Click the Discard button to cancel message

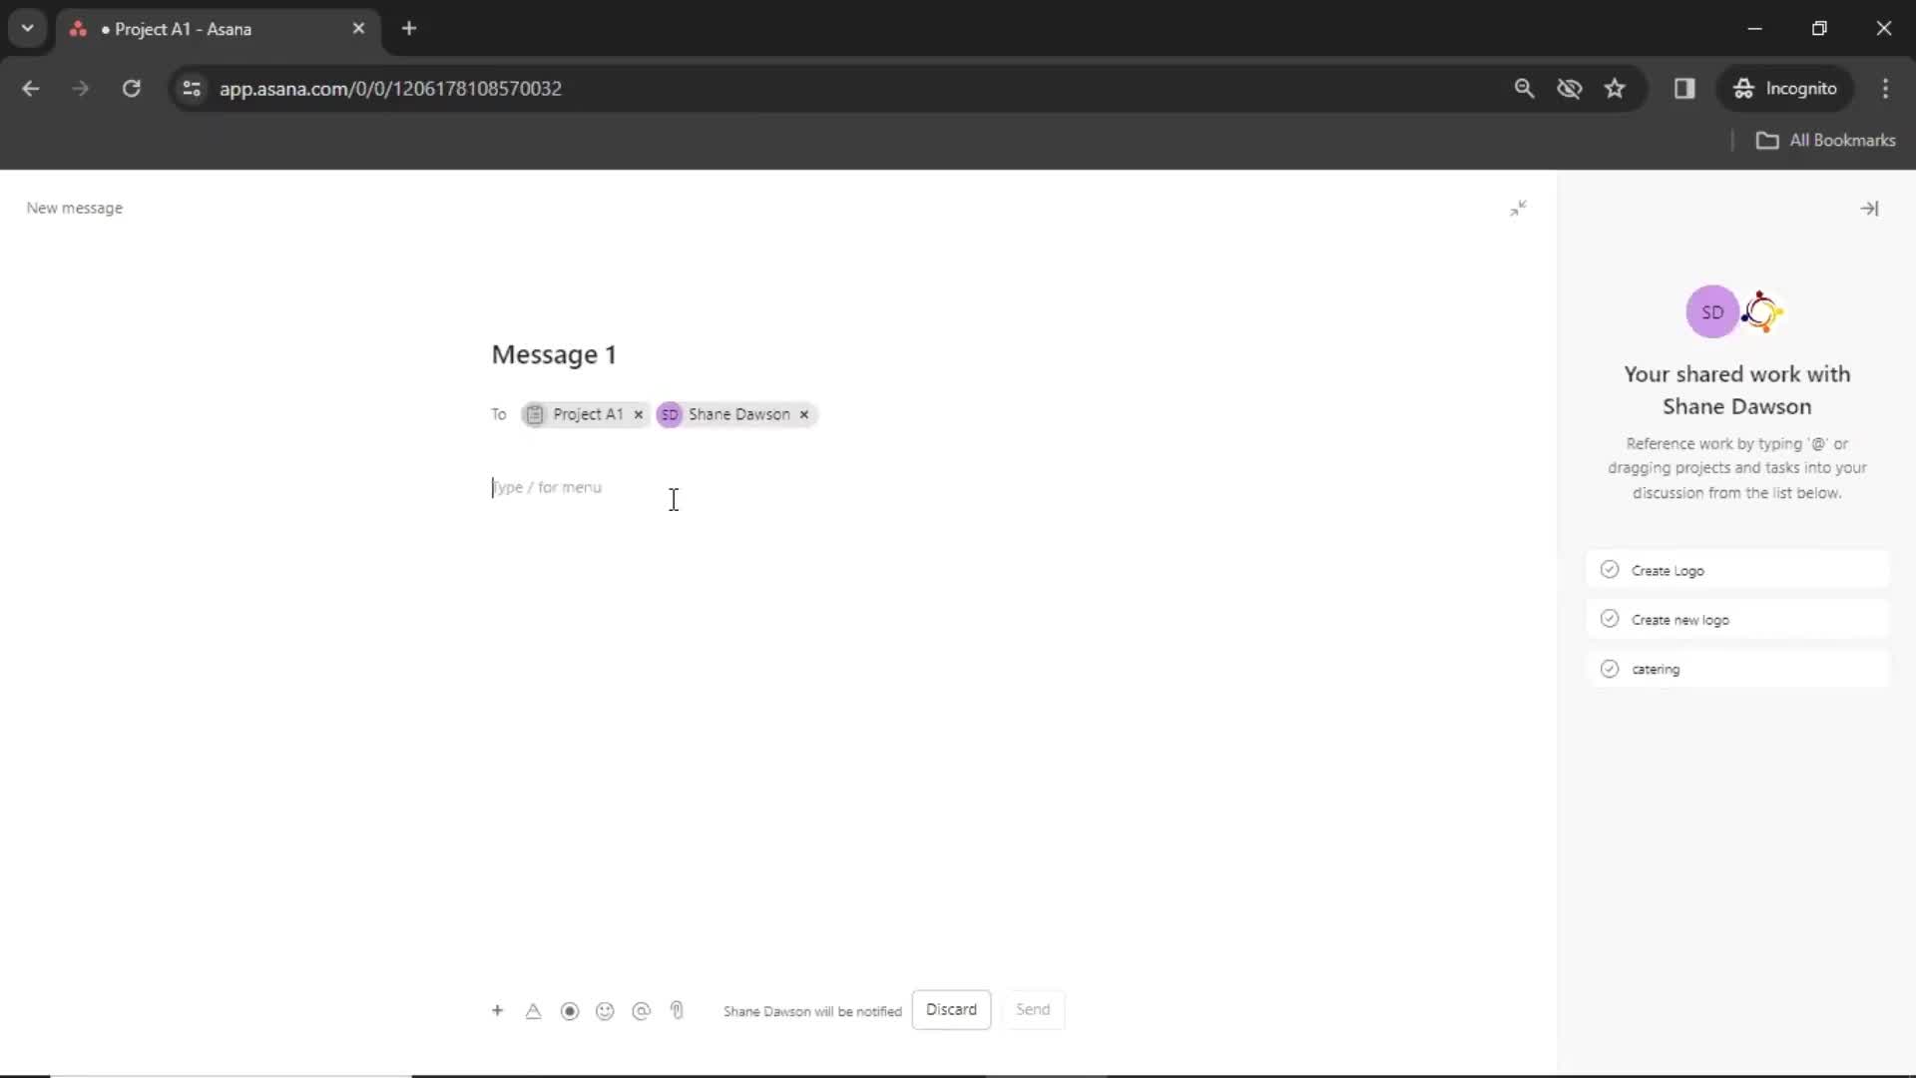(950, 1008)
